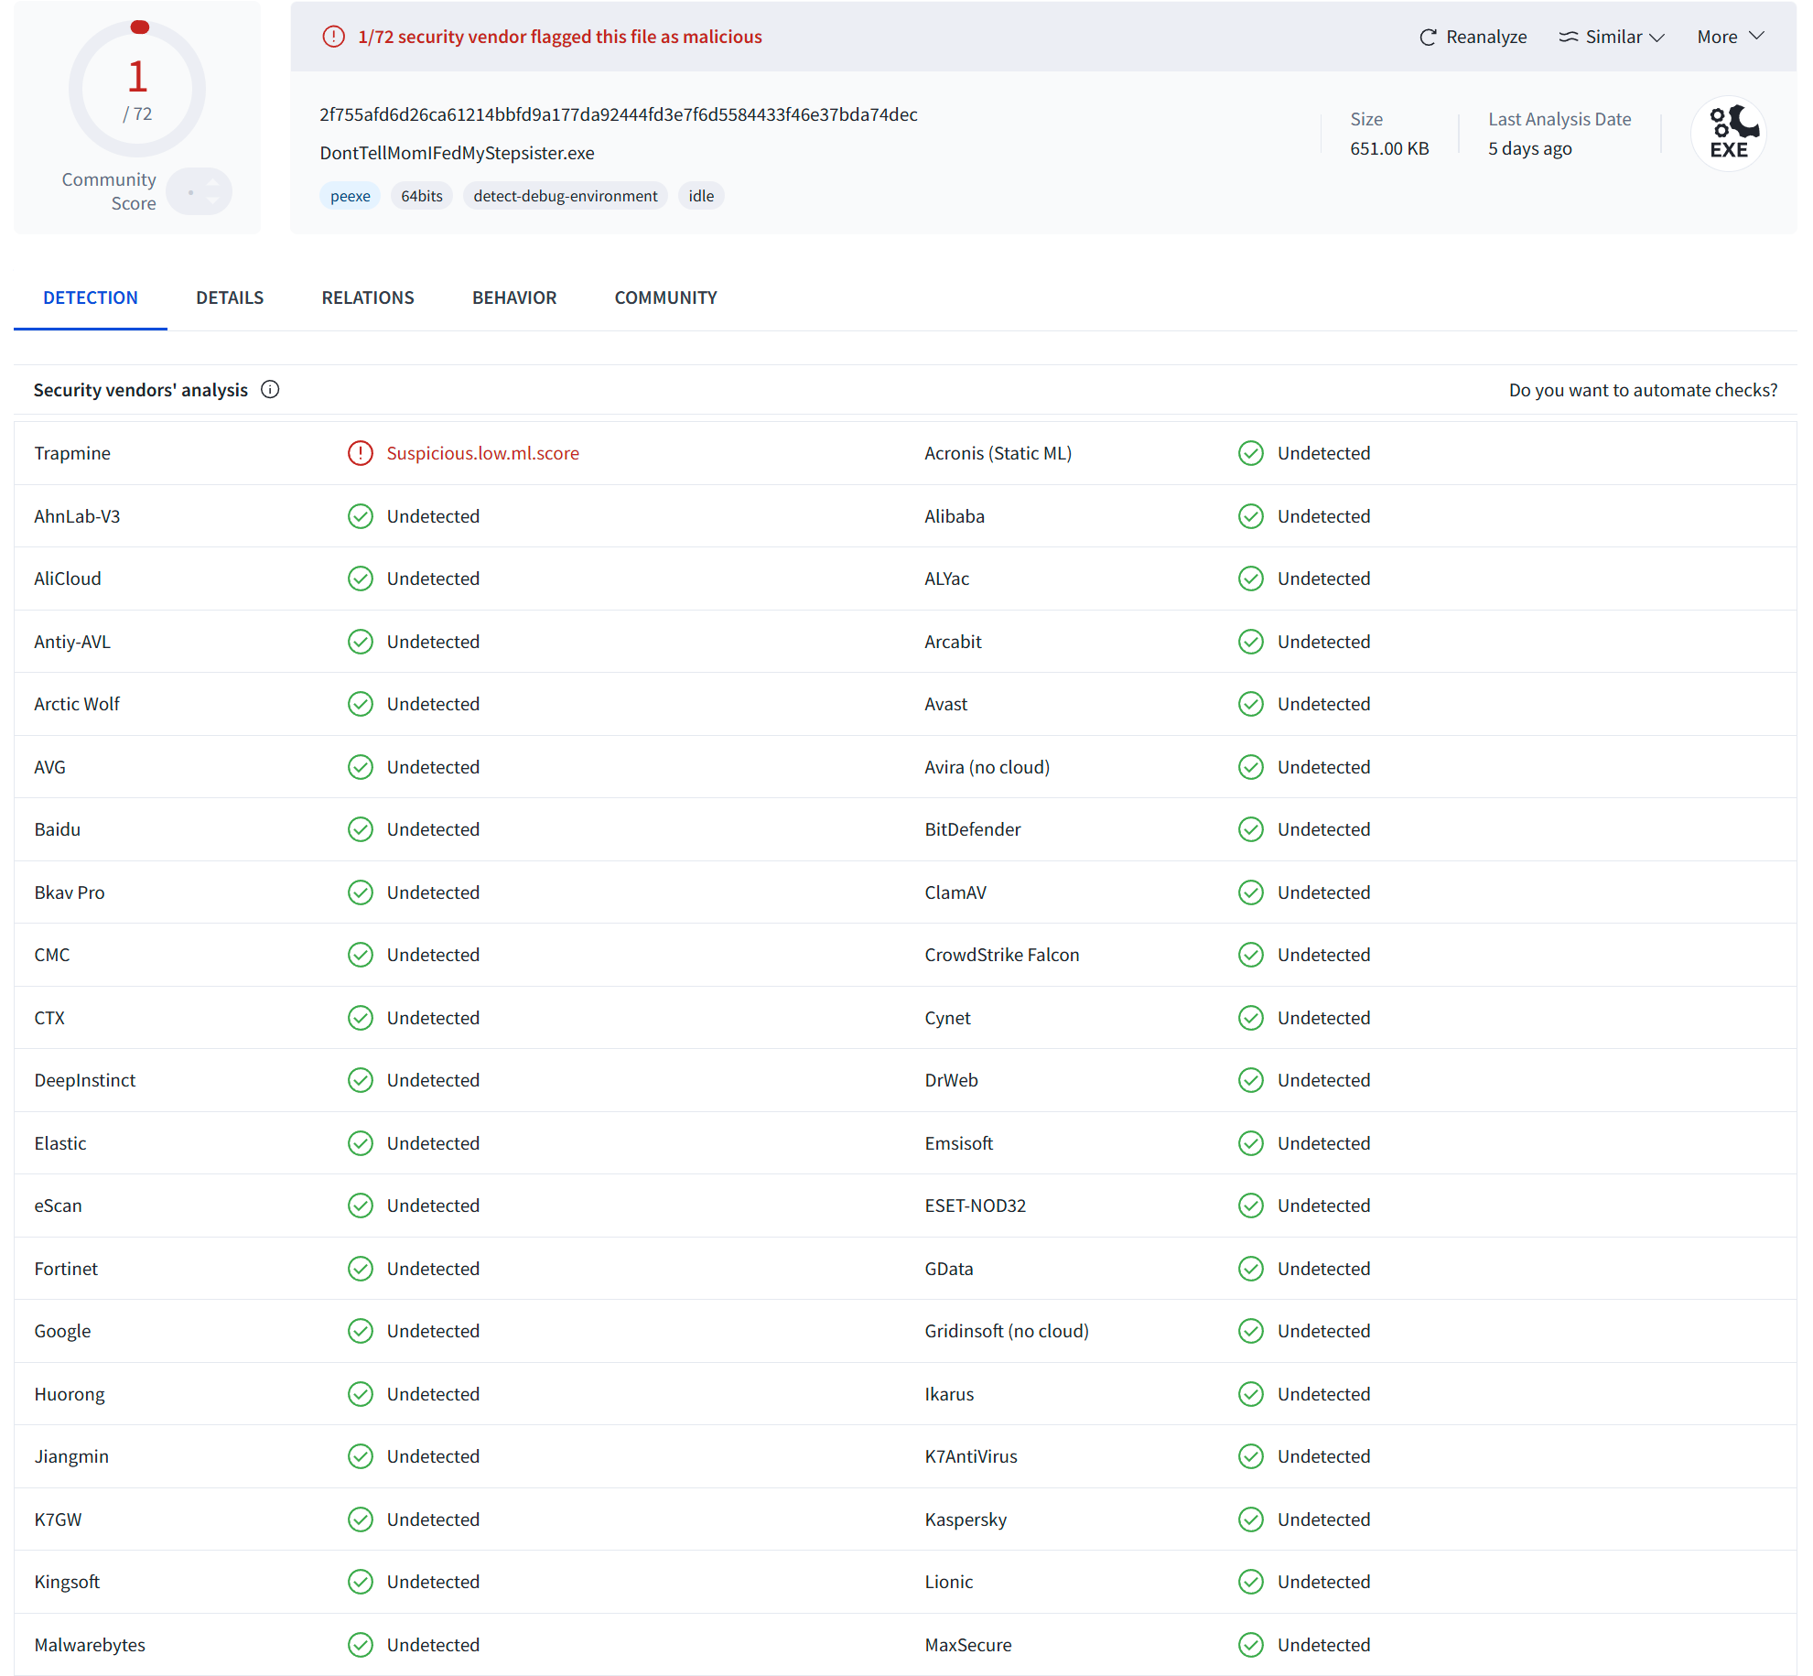Click the file hash string

coord(618,115)
